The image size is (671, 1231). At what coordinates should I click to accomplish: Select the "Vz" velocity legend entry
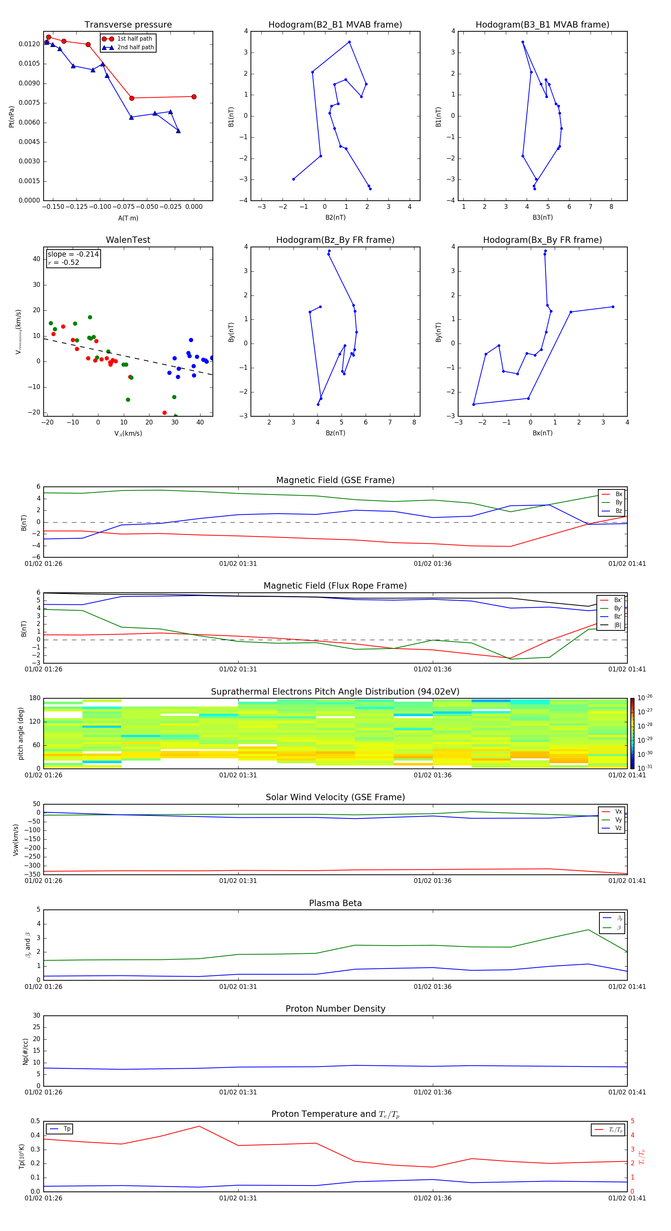(612, 828)
